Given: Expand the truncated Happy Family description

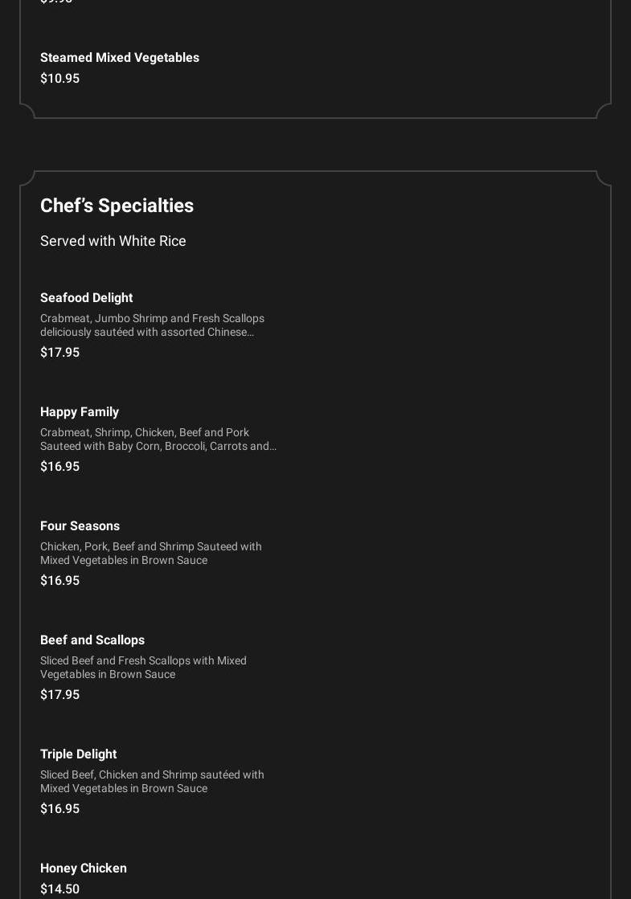Looking at the screenshot, I should [x=158, y=439].
